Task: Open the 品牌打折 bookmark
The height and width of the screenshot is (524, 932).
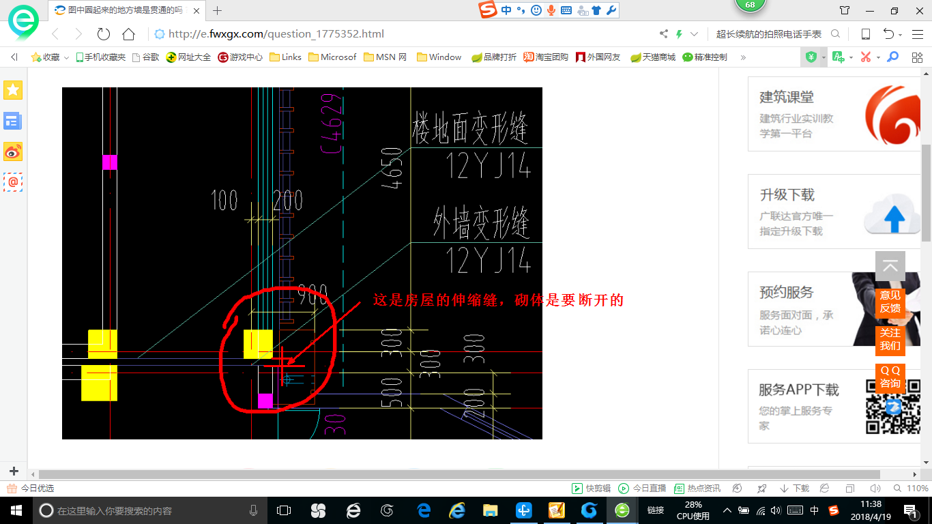Action: [x=494, y=57]
